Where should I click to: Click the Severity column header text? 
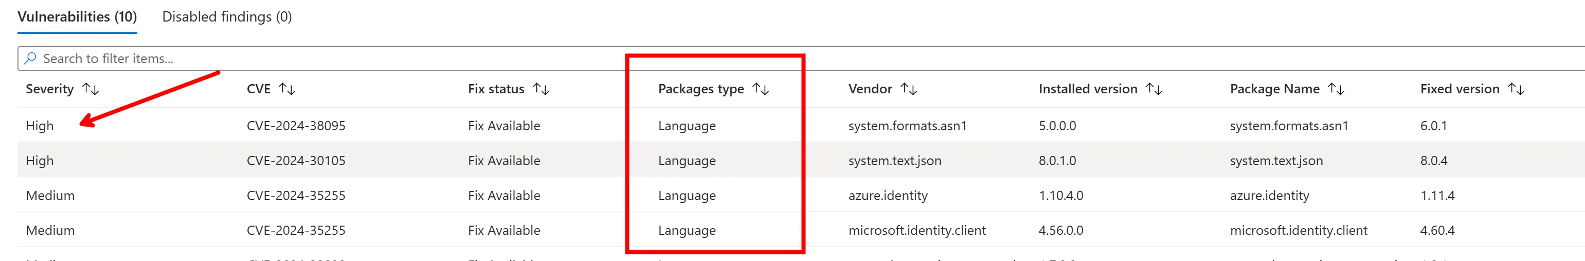point(49,89)
